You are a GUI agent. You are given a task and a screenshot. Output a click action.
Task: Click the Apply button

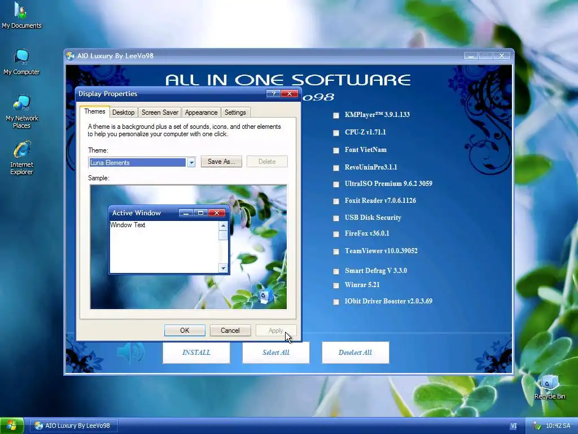coord(275,331)
